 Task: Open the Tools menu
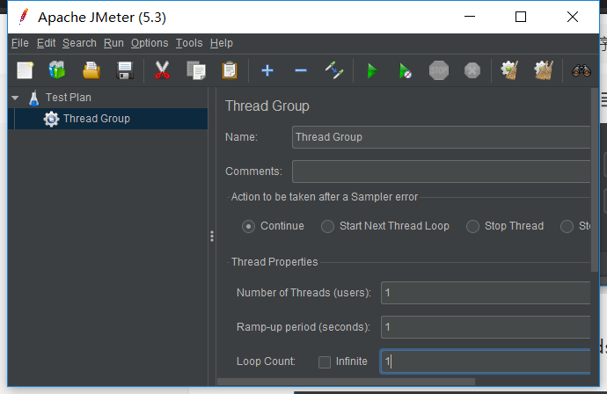pyautogui.click(x=189, y=43)
